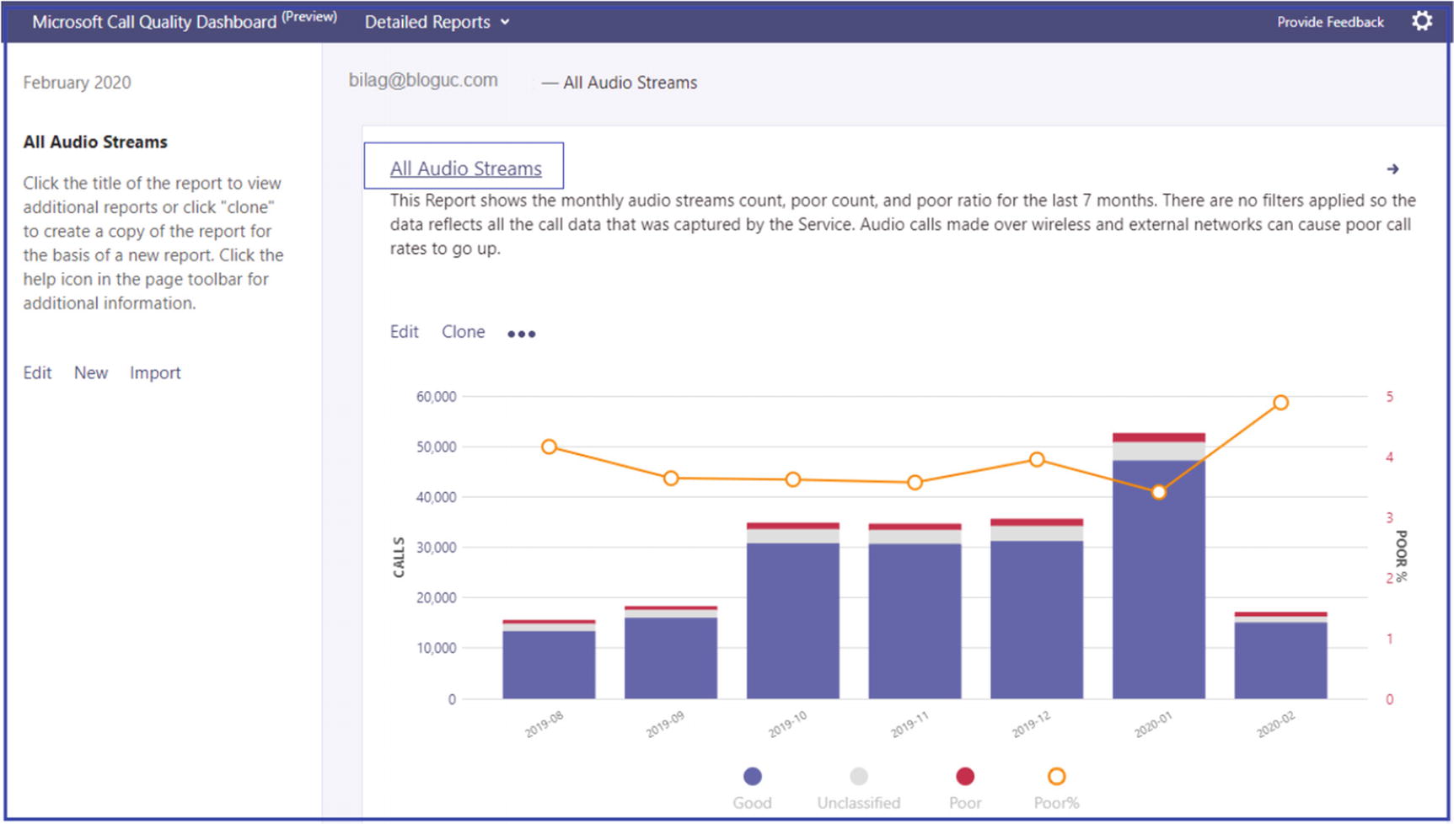Image resolution: width=1454 pixels, height=824 pixels.
Task: Select the 2019-12 bar in chart
Action: coord(1037,609)
